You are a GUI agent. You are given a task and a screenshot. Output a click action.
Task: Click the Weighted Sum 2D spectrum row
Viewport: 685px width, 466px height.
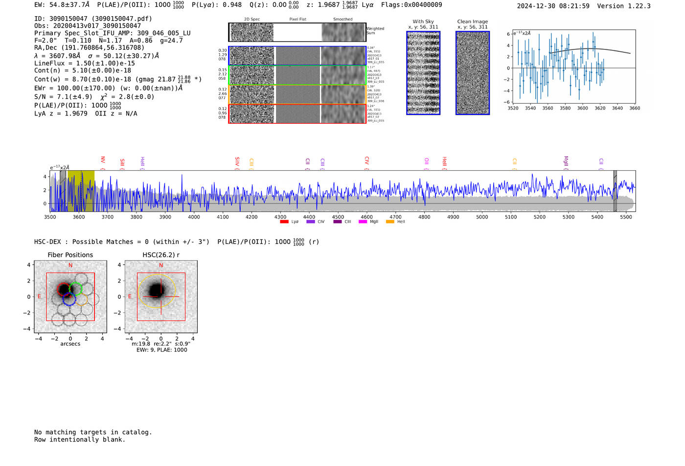click(x=297, y=32)
